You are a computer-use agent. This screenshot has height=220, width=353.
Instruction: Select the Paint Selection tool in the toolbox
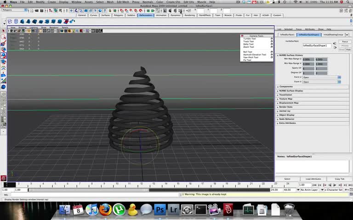[x=3, y=43]
